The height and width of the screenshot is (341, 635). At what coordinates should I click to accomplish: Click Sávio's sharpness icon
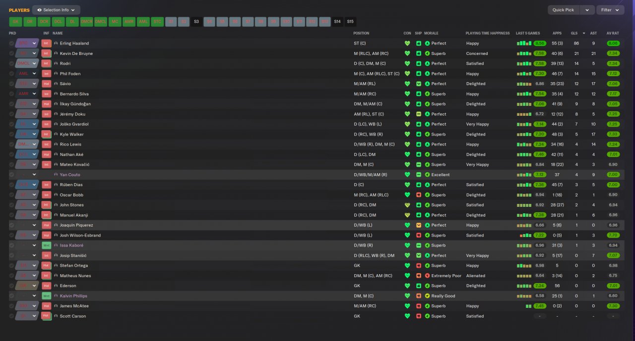[419, 84]
